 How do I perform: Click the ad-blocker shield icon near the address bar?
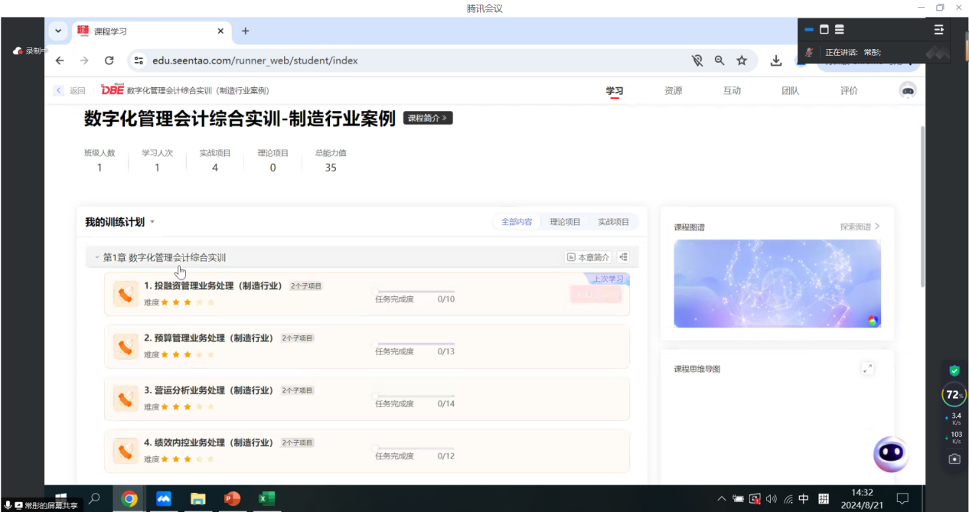click(x=697, y=60)
